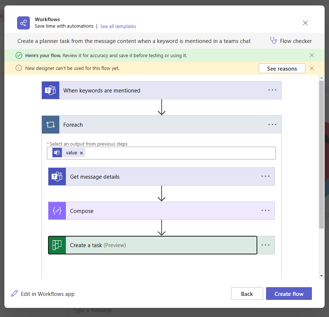Image resolution: width=329 pixels, height=317 pixels.
Task: Click the flow designer scrollbar thumb
Action: 321,155
